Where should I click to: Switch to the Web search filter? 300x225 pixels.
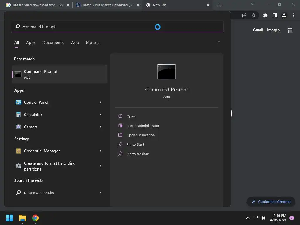(75, 43)
